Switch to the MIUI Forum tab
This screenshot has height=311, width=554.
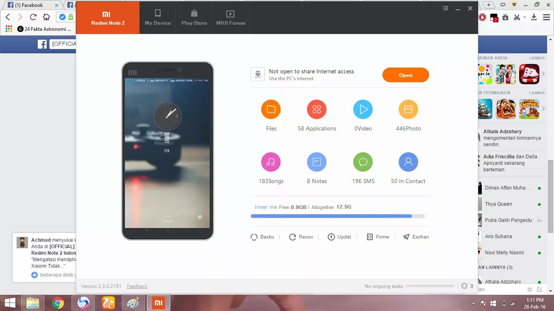click(231, 18)
